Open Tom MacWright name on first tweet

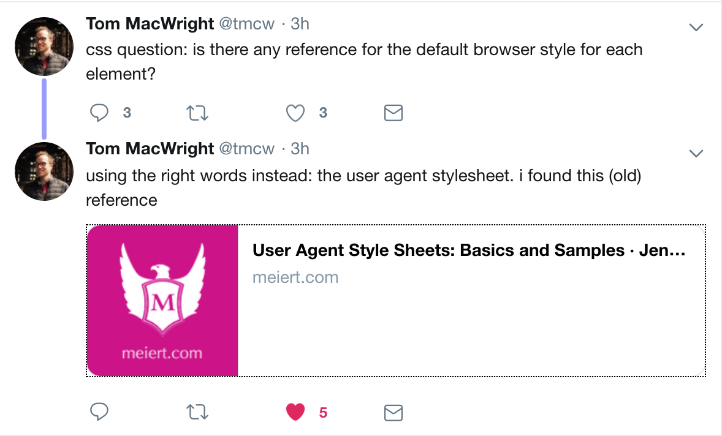pos(150,24)
